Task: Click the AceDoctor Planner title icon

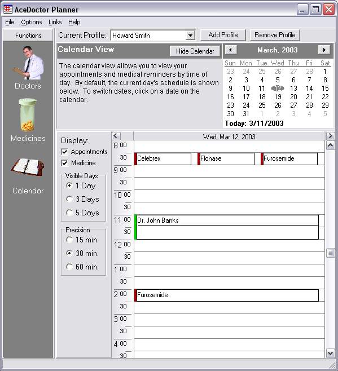Action: point(8,10)
